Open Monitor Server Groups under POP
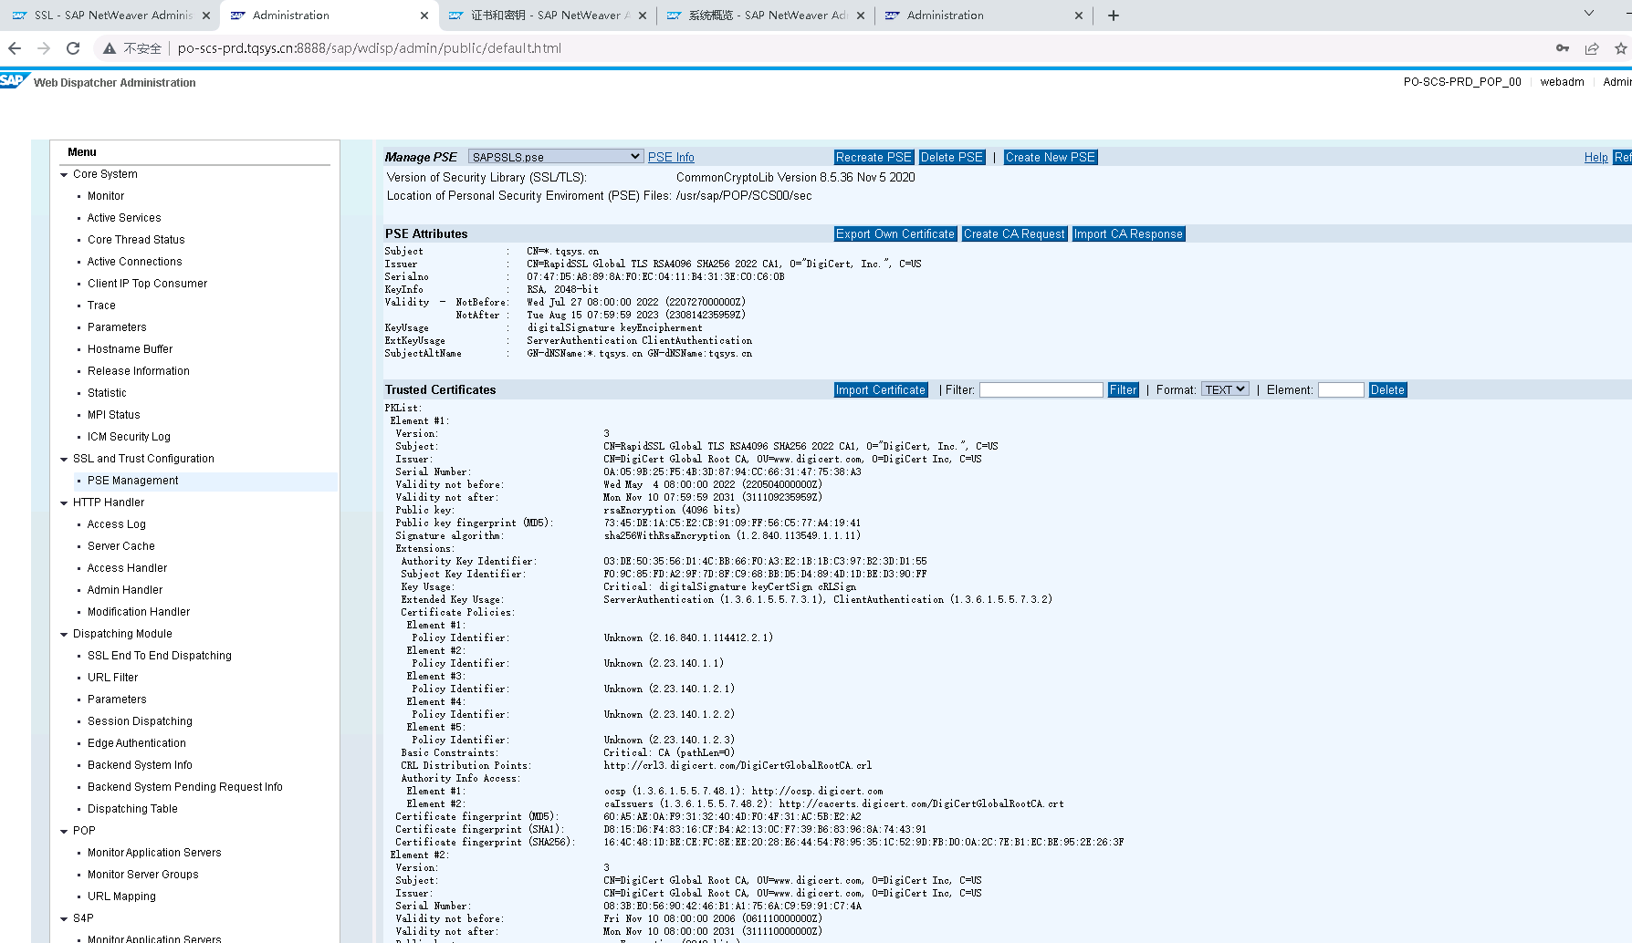The image size is (1632, 943). pyautogui.click(x=143, y=875)
